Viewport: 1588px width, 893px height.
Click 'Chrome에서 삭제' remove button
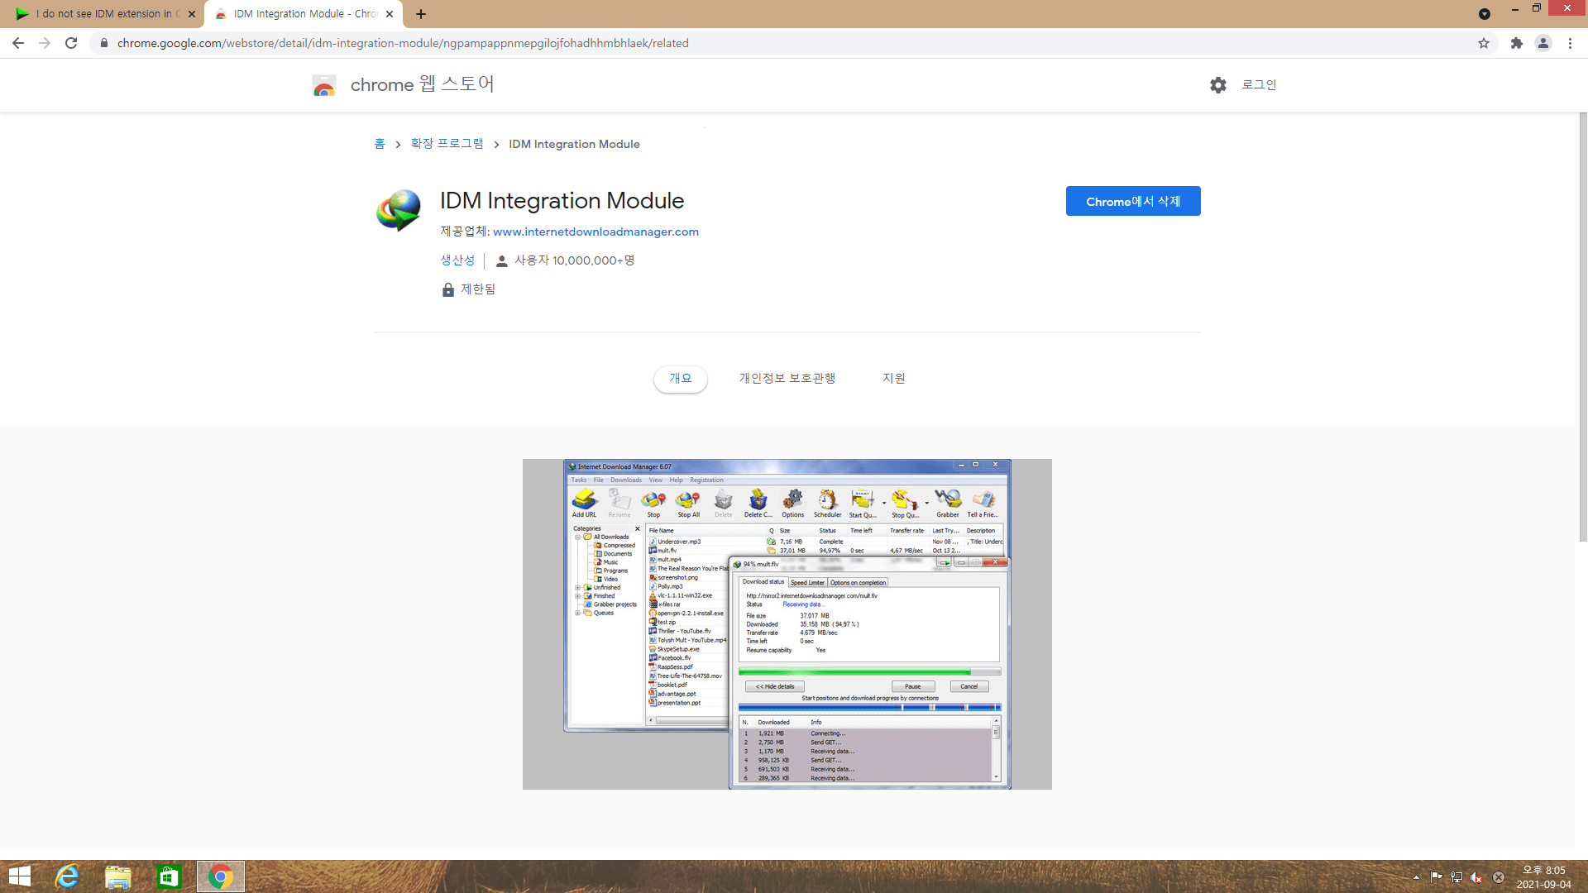click(x=1133, y=201)
